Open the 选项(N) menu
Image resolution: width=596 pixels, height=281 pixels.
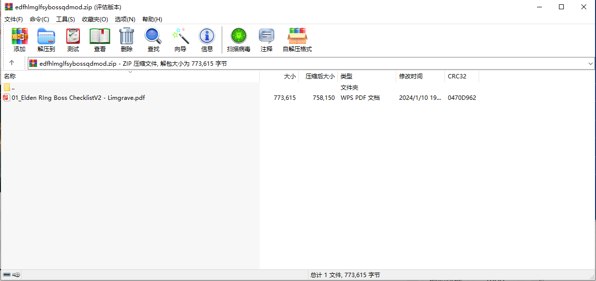click(125, 19)
